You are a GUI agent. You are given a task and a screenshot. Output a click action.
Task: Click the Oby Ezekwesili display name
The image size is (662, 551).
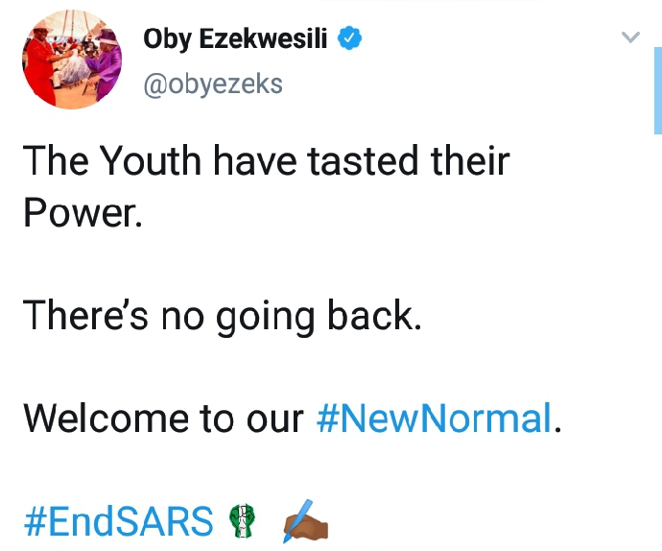coord(235,38)
